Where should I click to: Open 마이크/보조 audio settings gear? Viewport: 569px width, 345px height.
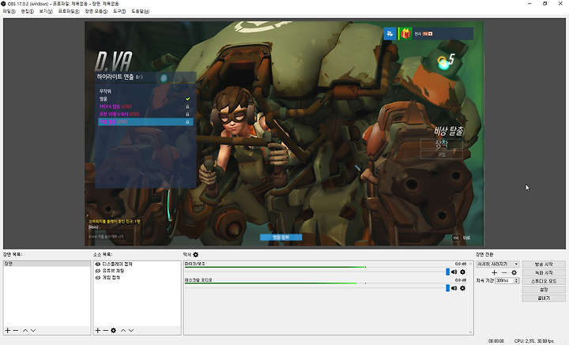click(x=462, y=272)
